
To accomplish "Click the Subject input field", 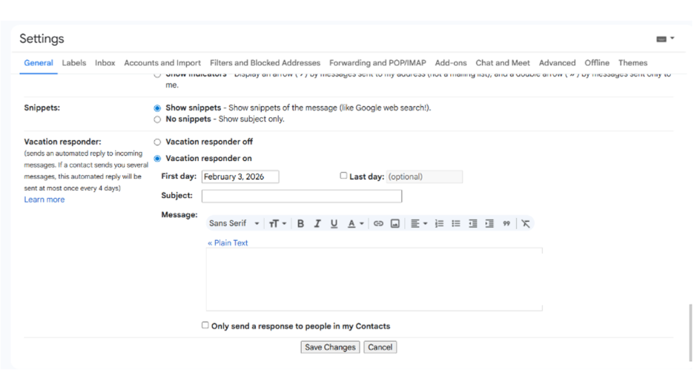I will tap(302, 196).
